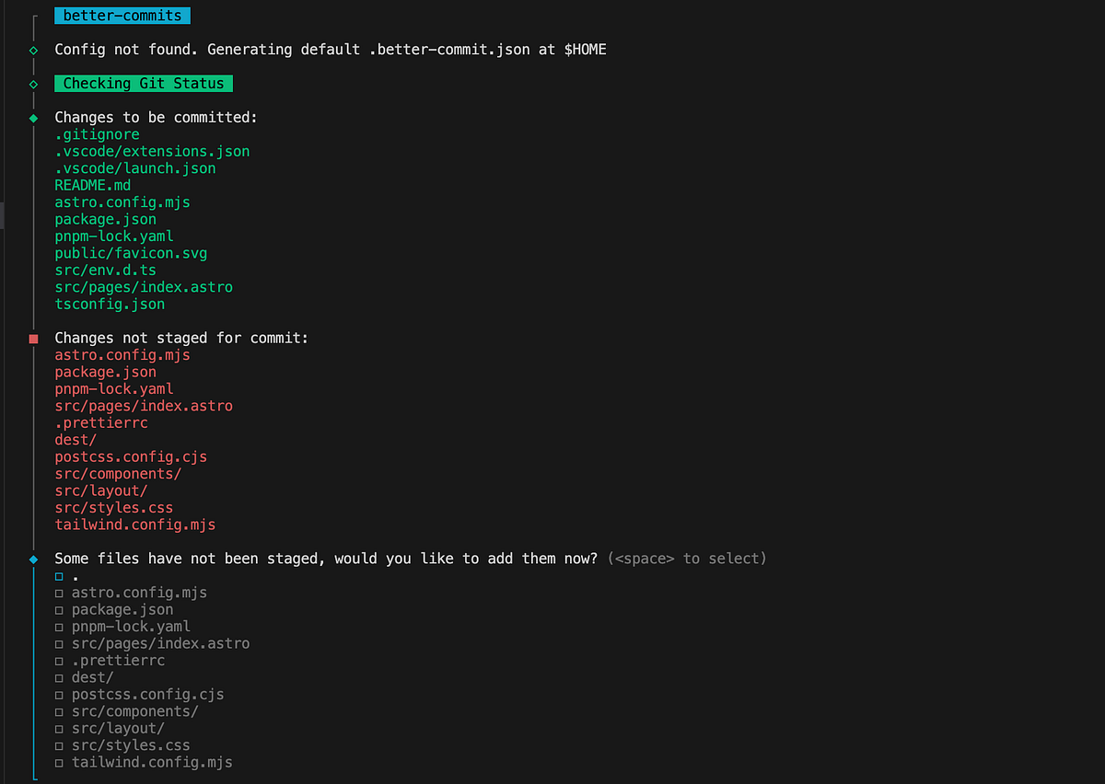Click the blue diamond next to the staging question
The image size is (1105, 784).
tap(34, 558)
